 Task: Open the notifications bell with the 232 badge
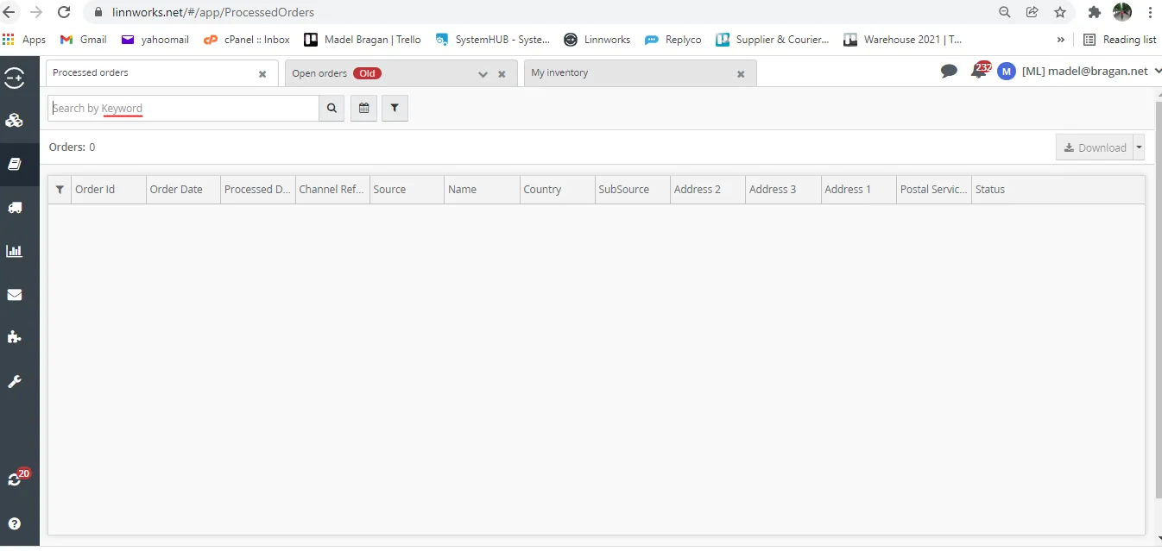tap(980, 71)
